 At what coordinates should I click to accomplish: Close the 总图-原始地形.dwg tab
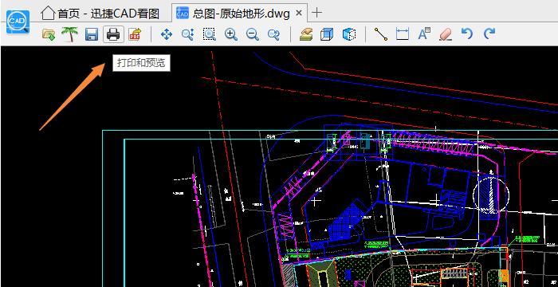(x=299, y=14)
